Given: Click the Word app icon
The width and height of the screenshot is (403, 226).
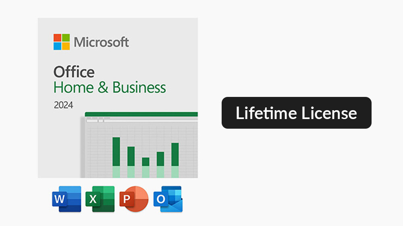Looking at the screenshot, I should coord(66,199).
